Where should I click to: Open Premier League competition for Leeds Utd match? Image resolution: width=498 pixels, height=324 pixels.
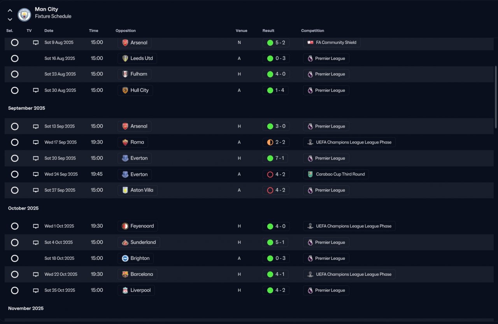(326, 58)
